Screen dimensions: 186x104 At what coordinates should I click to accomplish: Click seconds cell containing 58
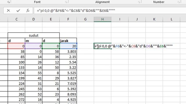(x=51, y=51)
